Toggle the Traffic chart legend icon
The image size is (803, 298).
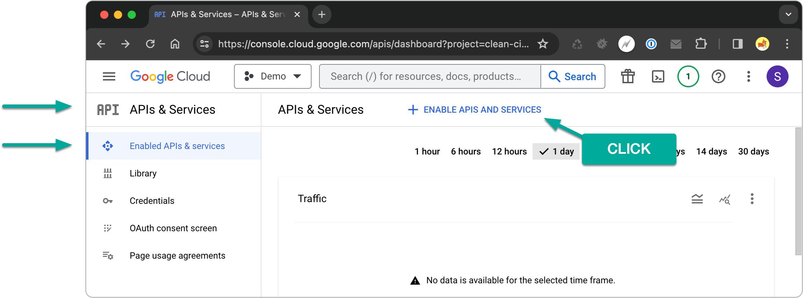click(x=697, y=199)
